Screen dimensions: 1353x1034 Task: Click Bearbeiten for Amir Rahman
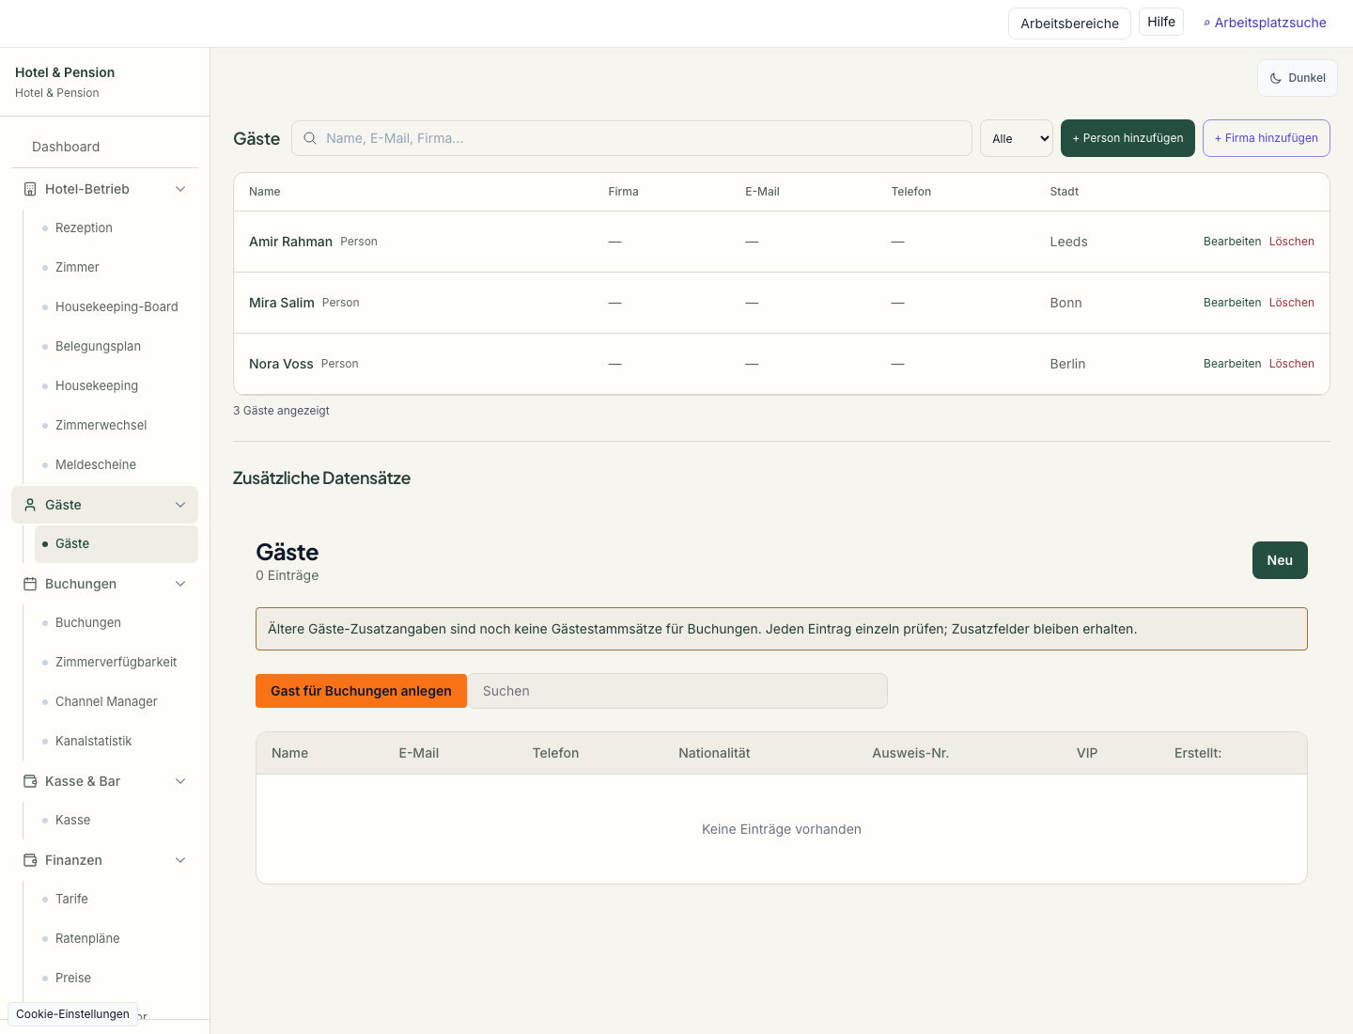[1232, 242]
